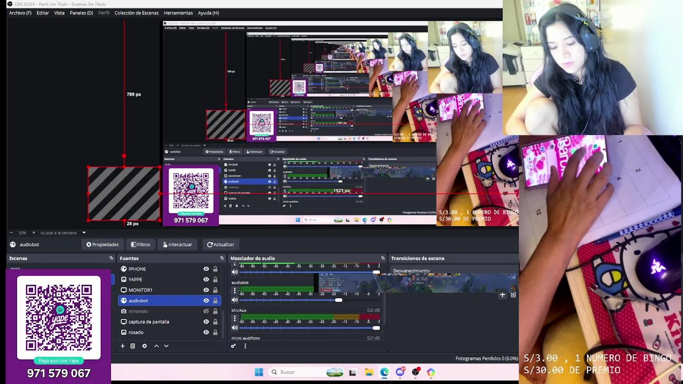This screenshot has height=384, width=683.
Task: Add a new source with plus icon
Action: pos(122,346)
